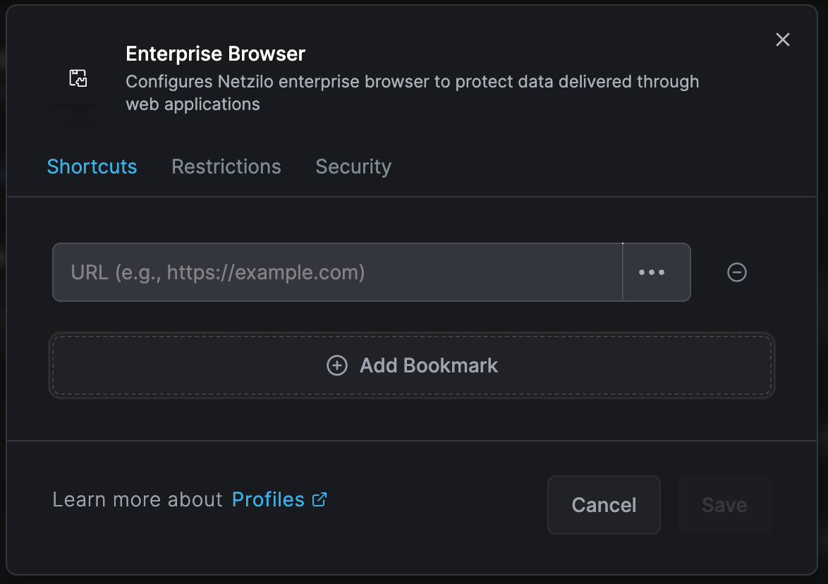Click the Enterprise Browser title heading
Image resolution: width=828 pixels, height=584 pixels.
[215, 54]
